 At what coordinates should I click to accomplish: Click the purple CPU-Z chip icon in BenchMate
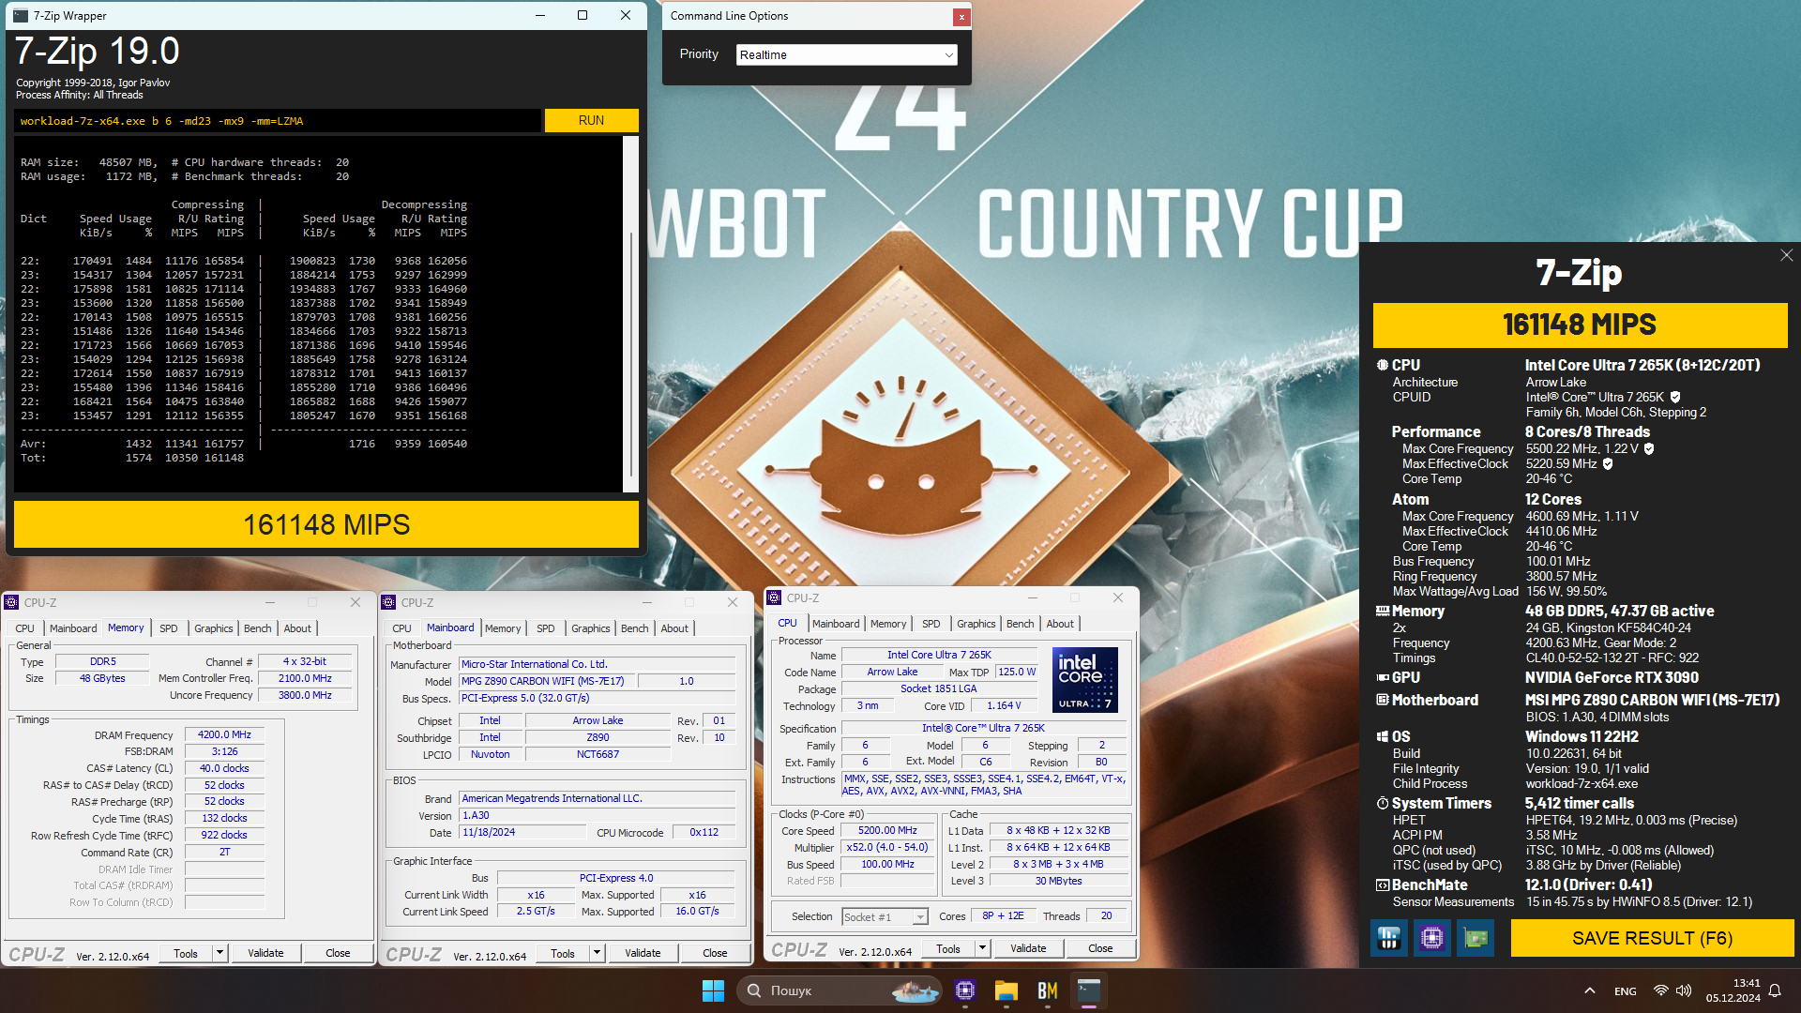pyautogui.click(x=1432, y=938)
